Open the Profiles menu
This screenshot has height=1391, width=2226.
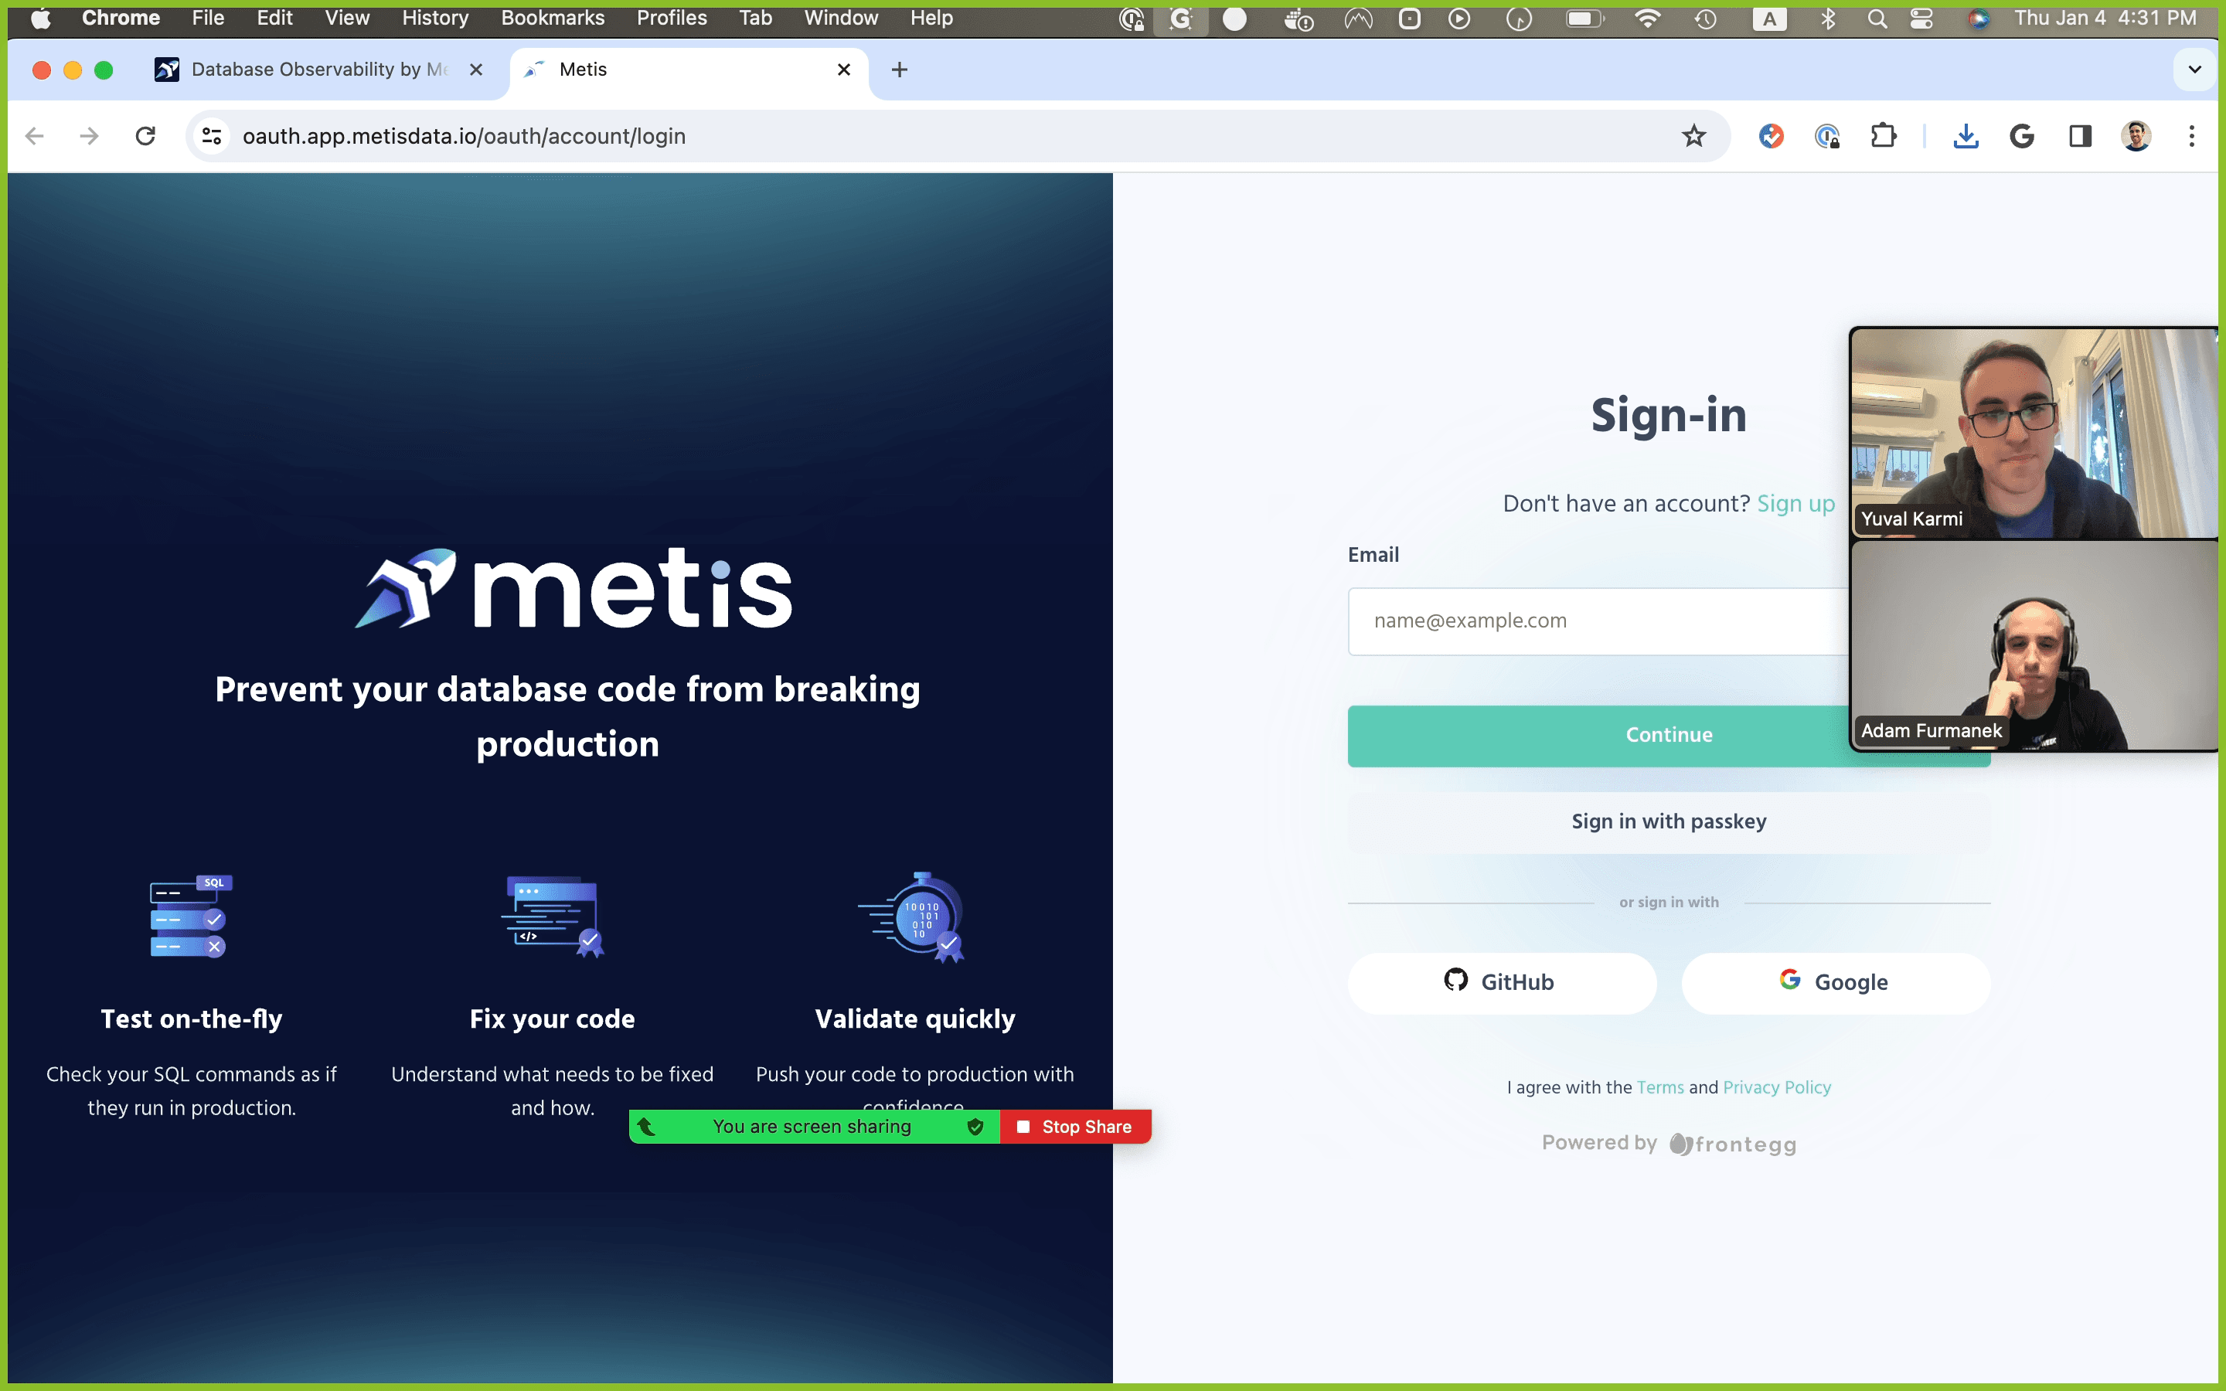pos(672,19)
